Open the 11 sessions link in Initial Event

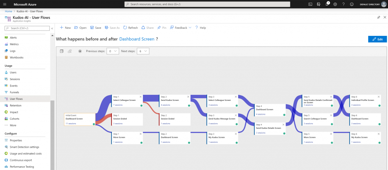tap(71, 124)
